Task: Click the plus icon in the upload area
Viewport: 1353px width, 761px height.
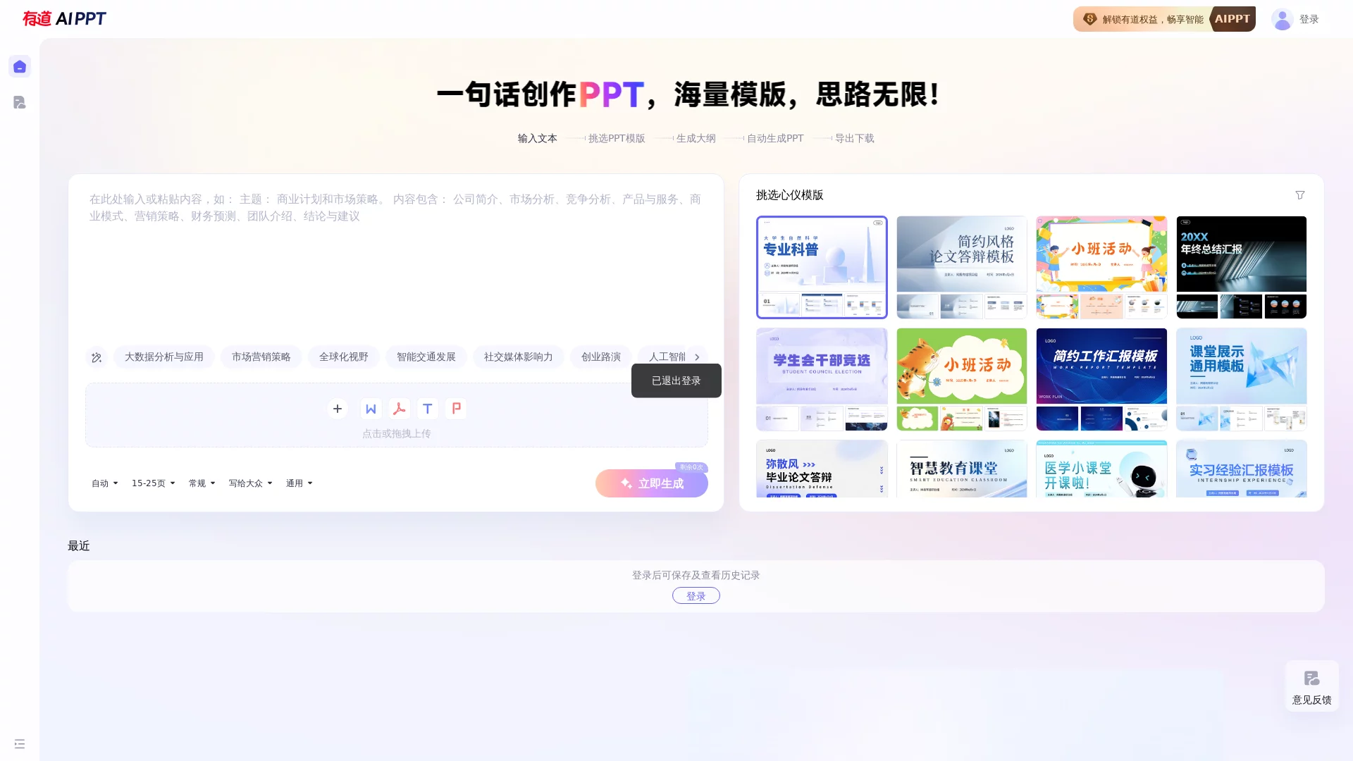Action: point(337,409)
